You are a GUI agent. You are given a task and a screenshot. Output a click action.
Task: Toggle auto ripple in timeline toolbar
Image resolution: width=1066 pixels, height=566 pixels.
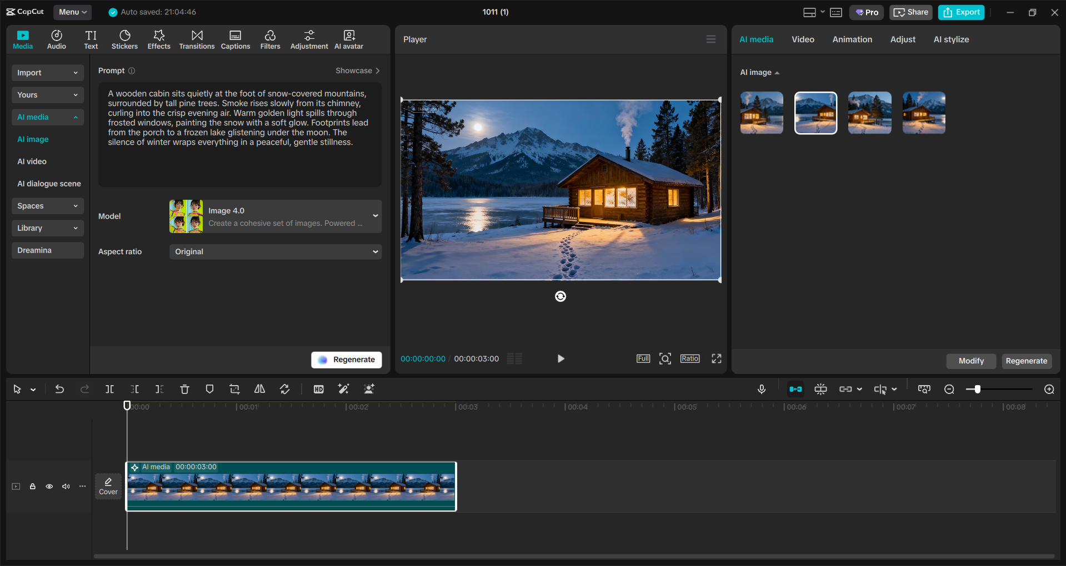(795, 389)
